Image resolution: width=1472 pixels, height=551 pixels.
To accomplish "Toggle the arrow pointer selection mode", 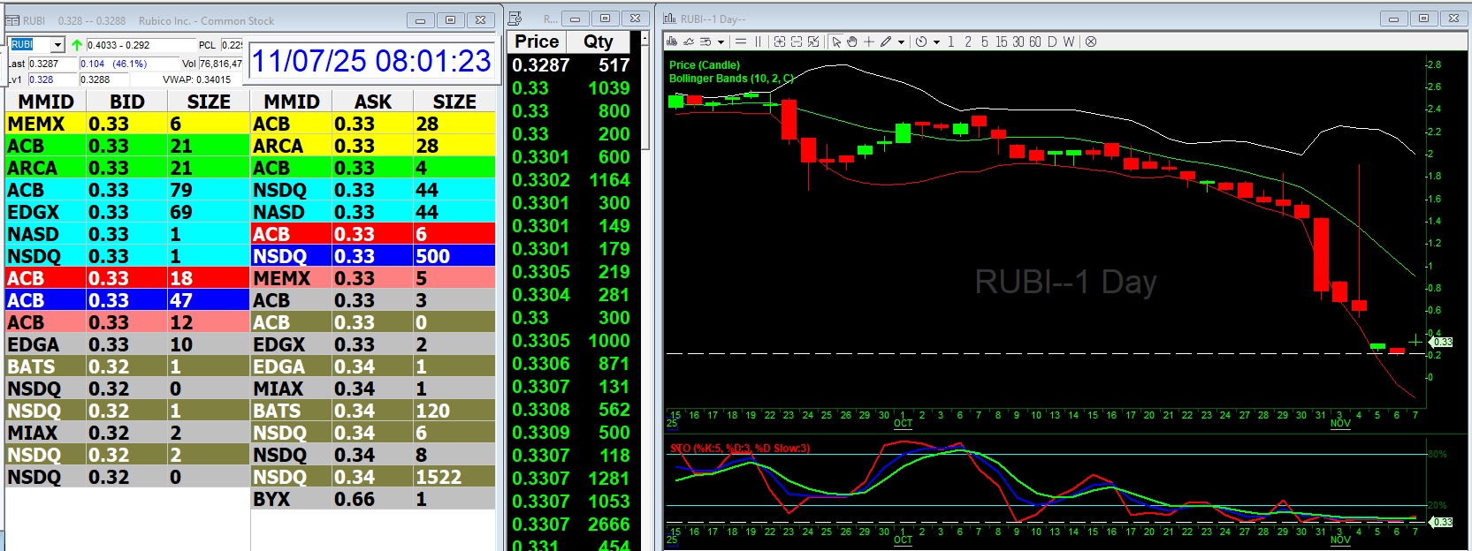I will point(836,42).
